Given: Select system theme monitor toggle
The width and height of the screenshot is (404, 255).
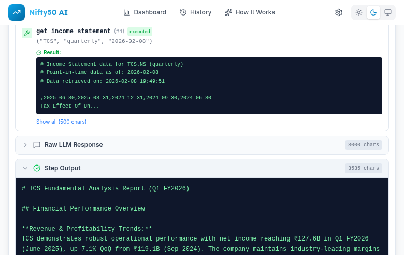Looking at the screenshot, I should tap(388, 12).
